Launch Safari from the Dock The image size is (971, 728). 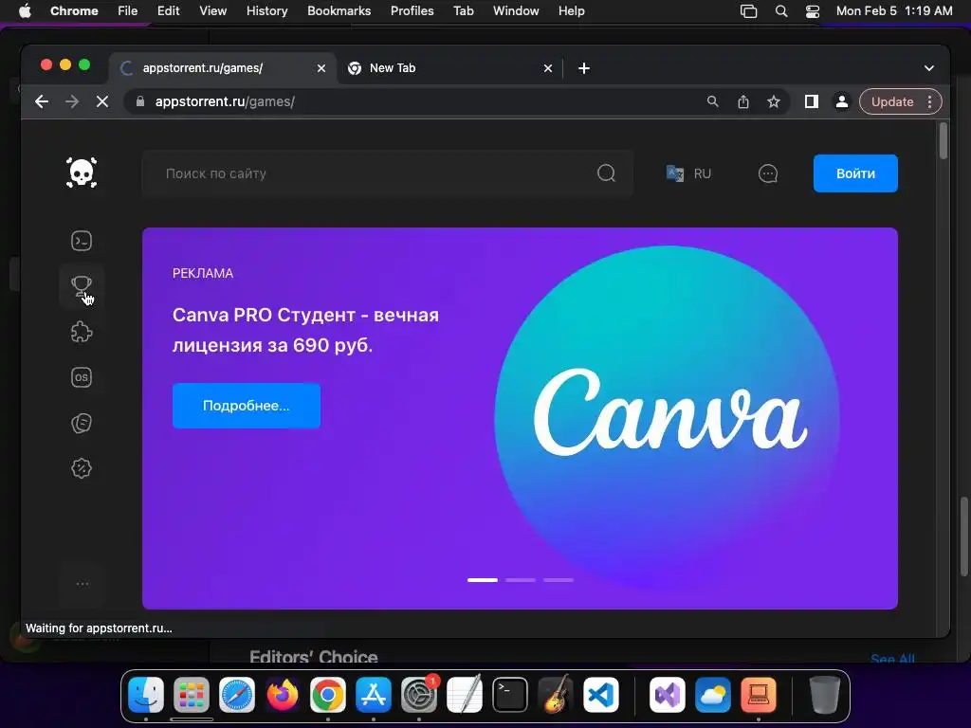click(237, 695)
